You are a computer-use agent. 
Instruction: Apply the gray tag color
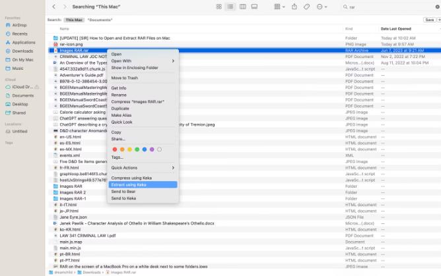160,150
